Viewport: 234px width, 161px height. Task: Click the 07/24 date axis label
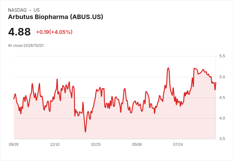click(178, 144)
